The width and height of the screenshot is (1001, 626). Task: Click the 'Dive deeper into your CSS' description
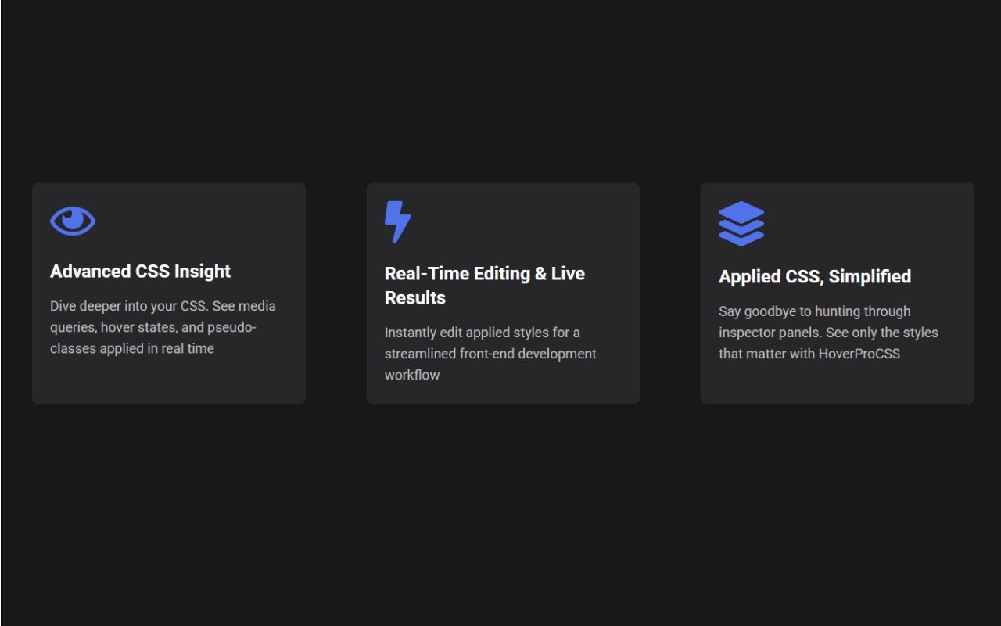click(x=163, y=327)
